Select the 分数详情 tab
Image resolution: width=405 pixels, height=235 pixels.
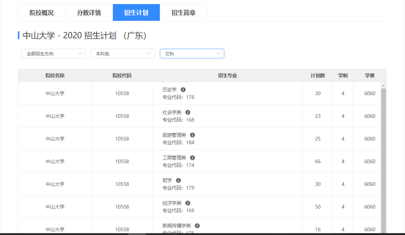click(x=88, y=12)
